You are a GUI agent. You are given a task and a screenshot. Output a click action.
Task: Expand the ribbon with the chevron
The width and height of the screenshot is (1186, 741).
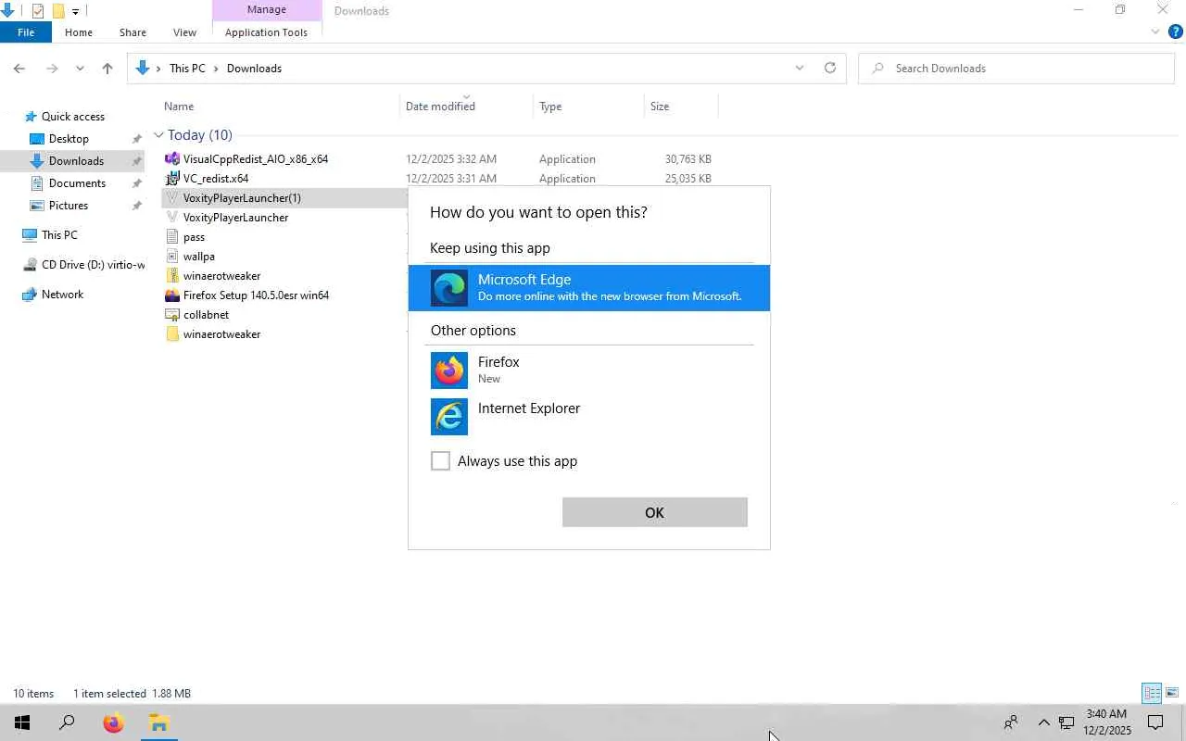[1155, 32]
